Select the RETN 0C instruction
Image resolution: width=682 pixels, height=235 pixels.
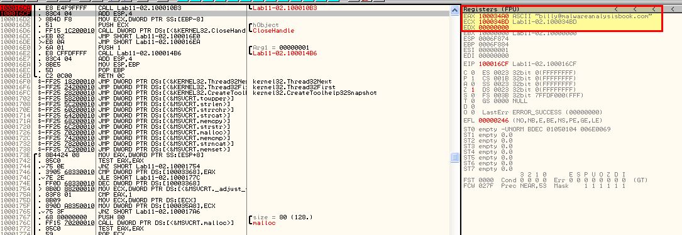(x=111, y=76)
